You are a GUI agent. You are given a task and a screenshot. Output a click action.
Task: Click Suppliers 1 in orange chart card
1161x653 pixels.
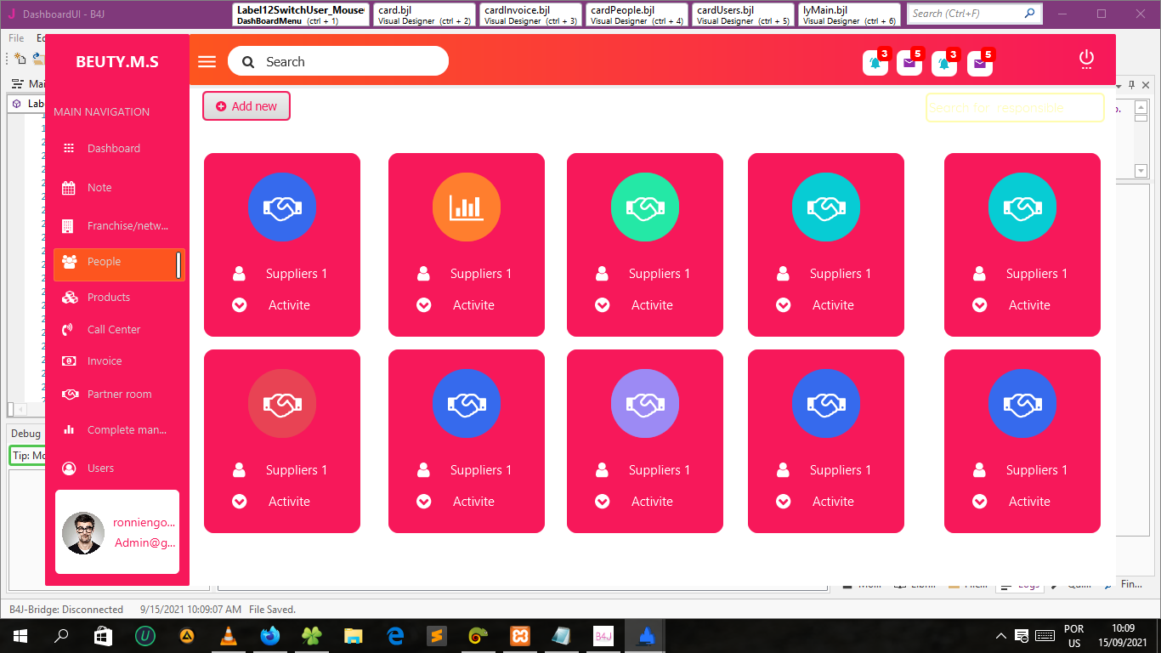(x=481, y=274)
